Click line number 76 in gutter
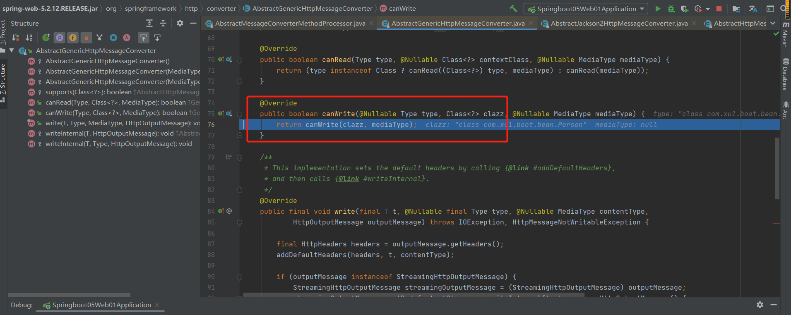The height and width of the screenshot is (315, 791). 211,124
